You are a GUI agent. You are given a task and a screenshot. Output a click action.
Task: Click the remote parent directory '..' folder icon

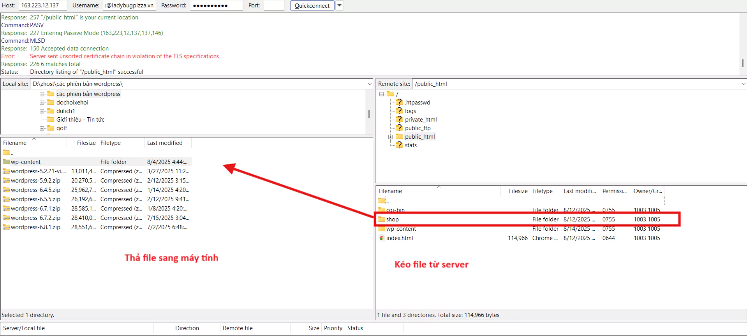tap(382, 200)
